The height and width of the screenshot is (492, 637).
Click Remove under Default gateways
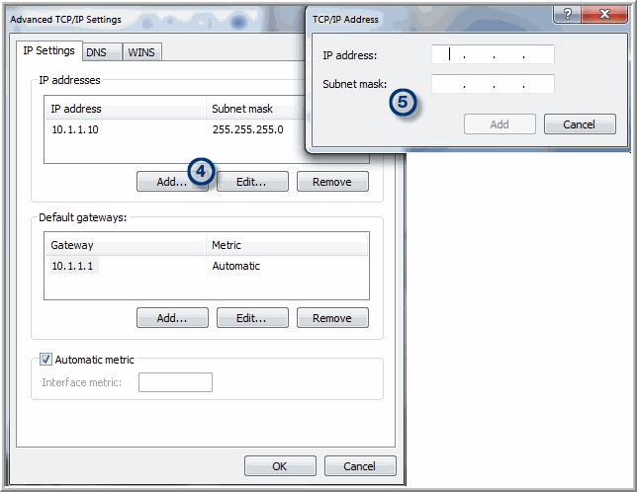(331, 318)
